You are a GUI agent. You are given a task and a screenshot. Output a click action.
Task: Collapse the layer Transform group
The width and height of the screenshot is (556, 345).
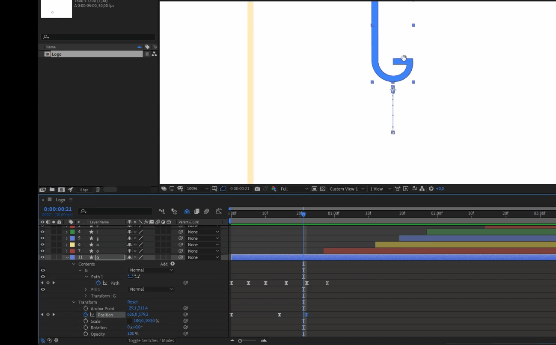(x=74, y=302)
